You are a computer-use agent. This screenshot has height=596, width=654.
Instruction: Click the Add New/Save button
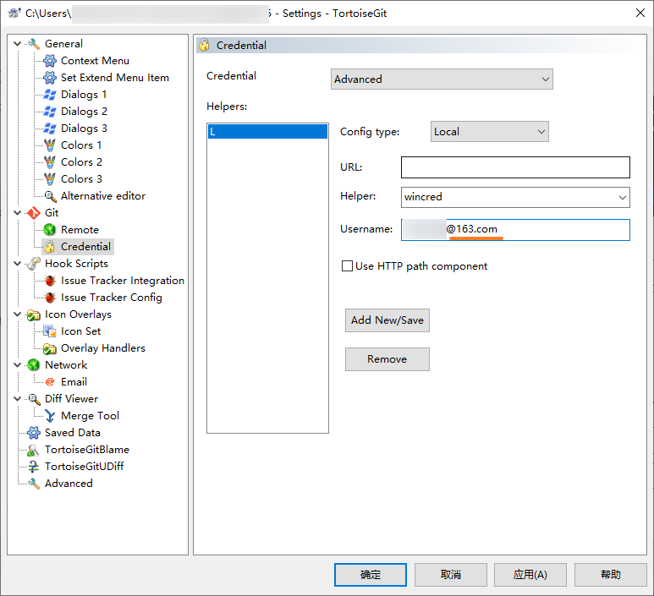pyautogui.click(x=387, y=320)
